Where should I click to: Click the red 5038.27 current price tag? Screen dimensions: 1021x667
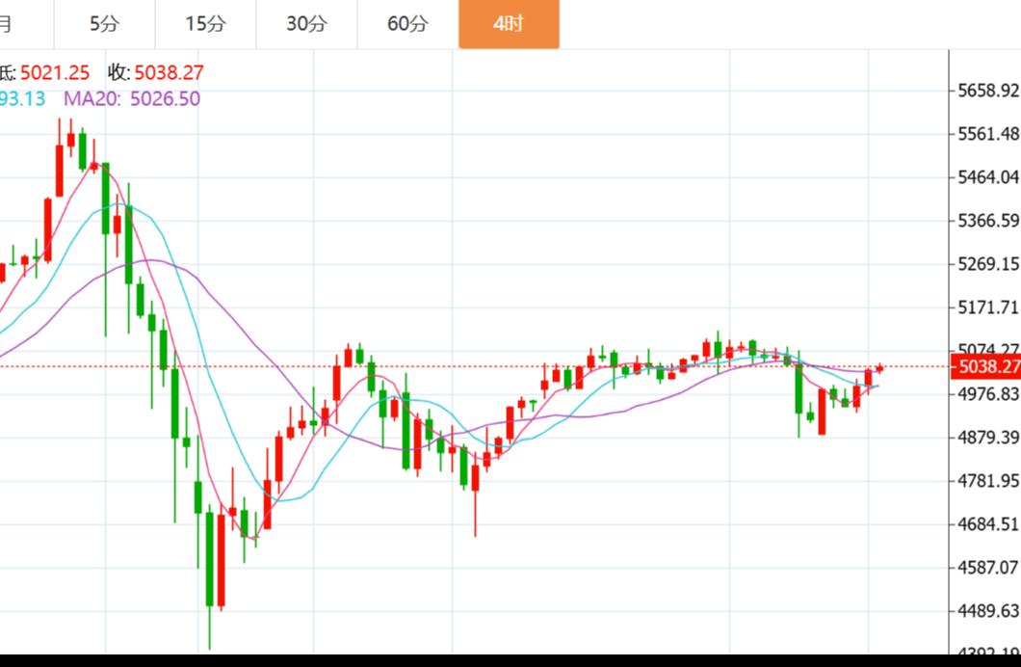[985, 366]
